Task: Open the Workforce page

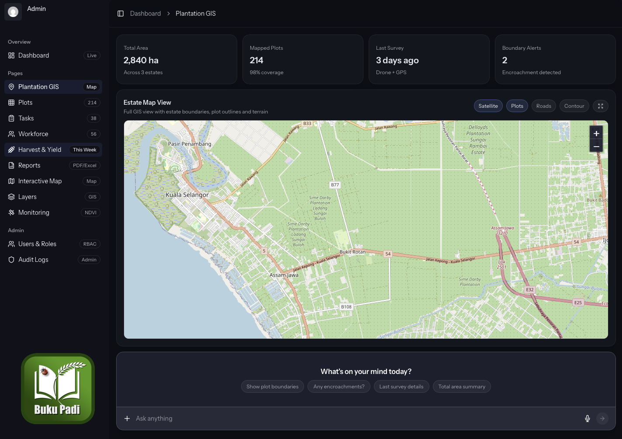Action: pyautogui.click(x=53, y=134)
